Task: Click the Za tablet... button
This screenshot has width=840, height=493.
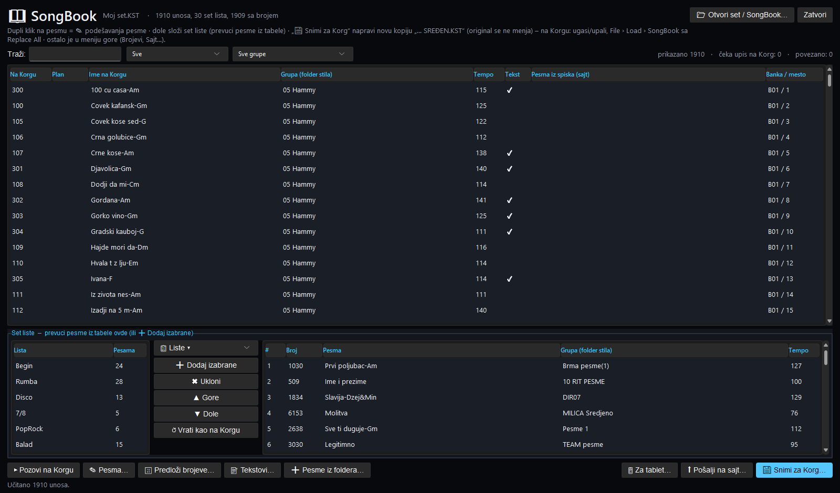Action: click(649, 470)
